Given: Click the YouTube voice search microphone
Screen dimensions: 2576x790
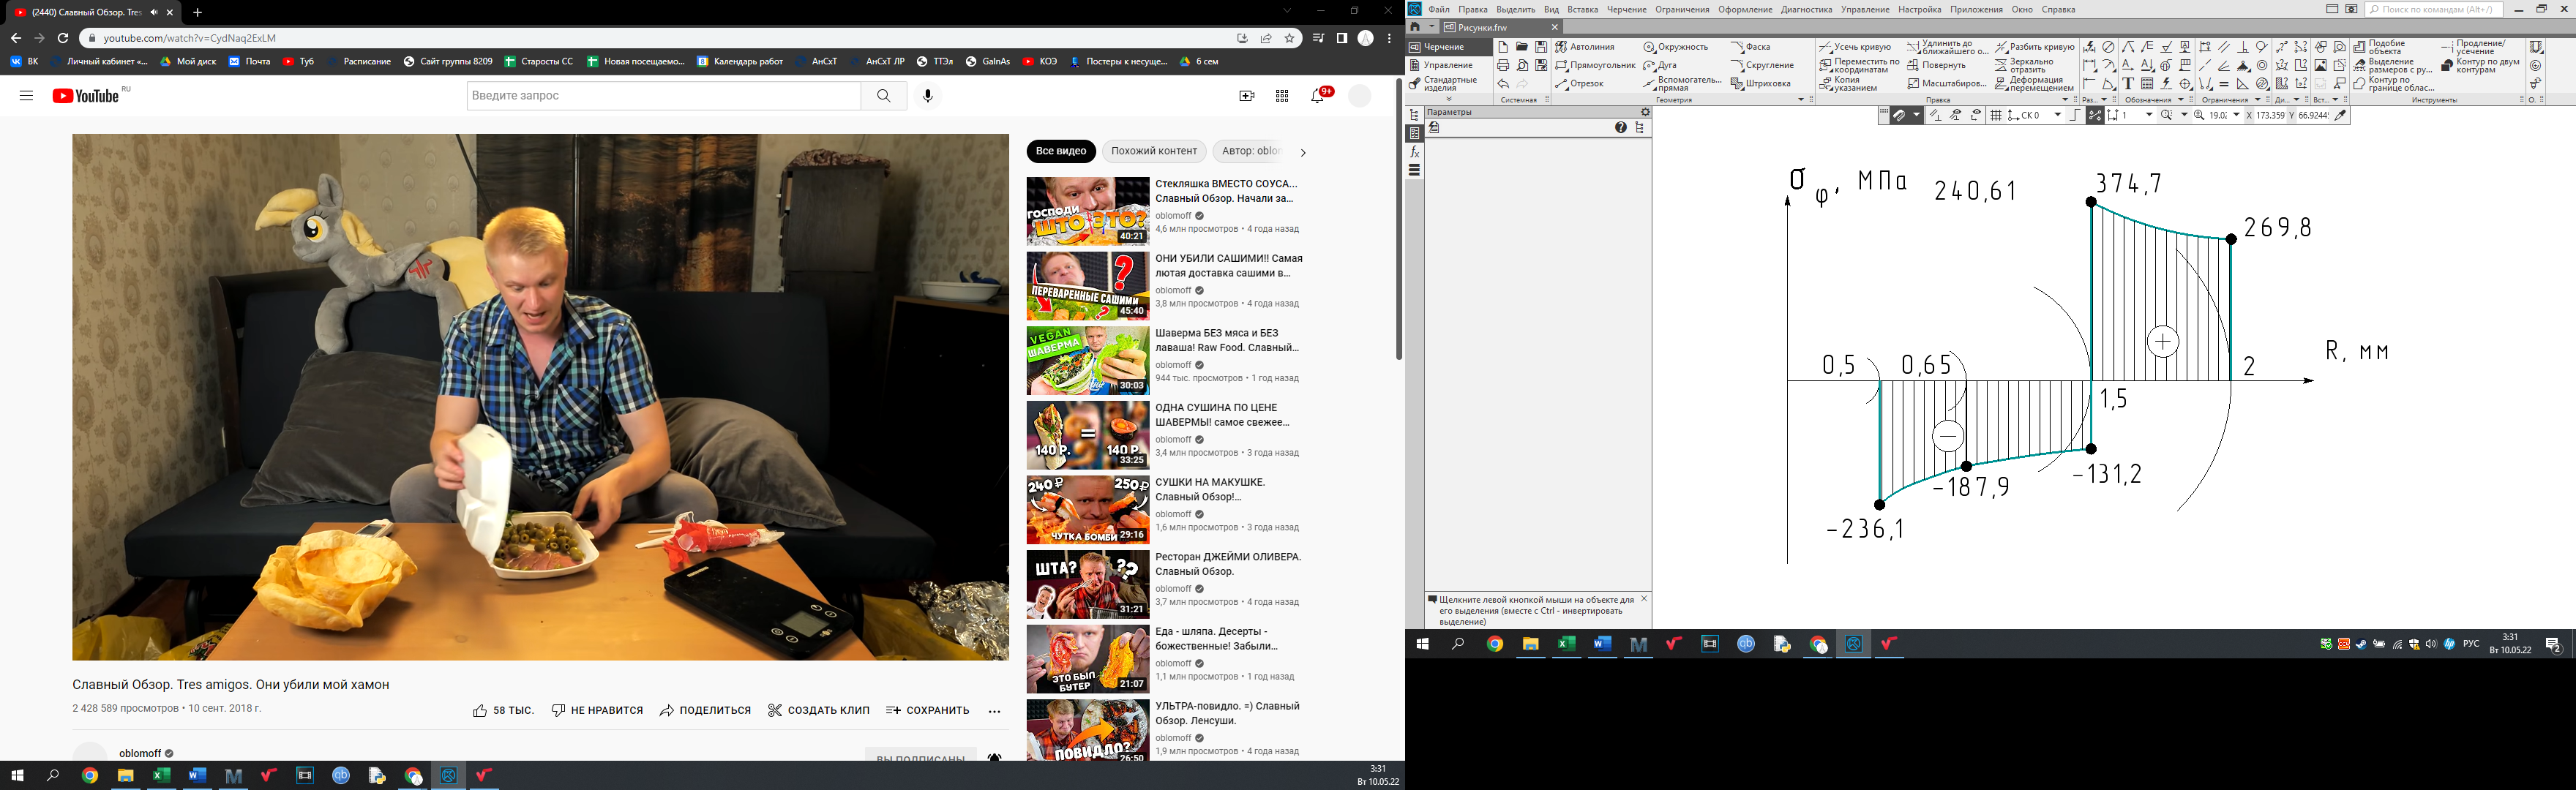Looking at the screenshot, I should point(928,96).
